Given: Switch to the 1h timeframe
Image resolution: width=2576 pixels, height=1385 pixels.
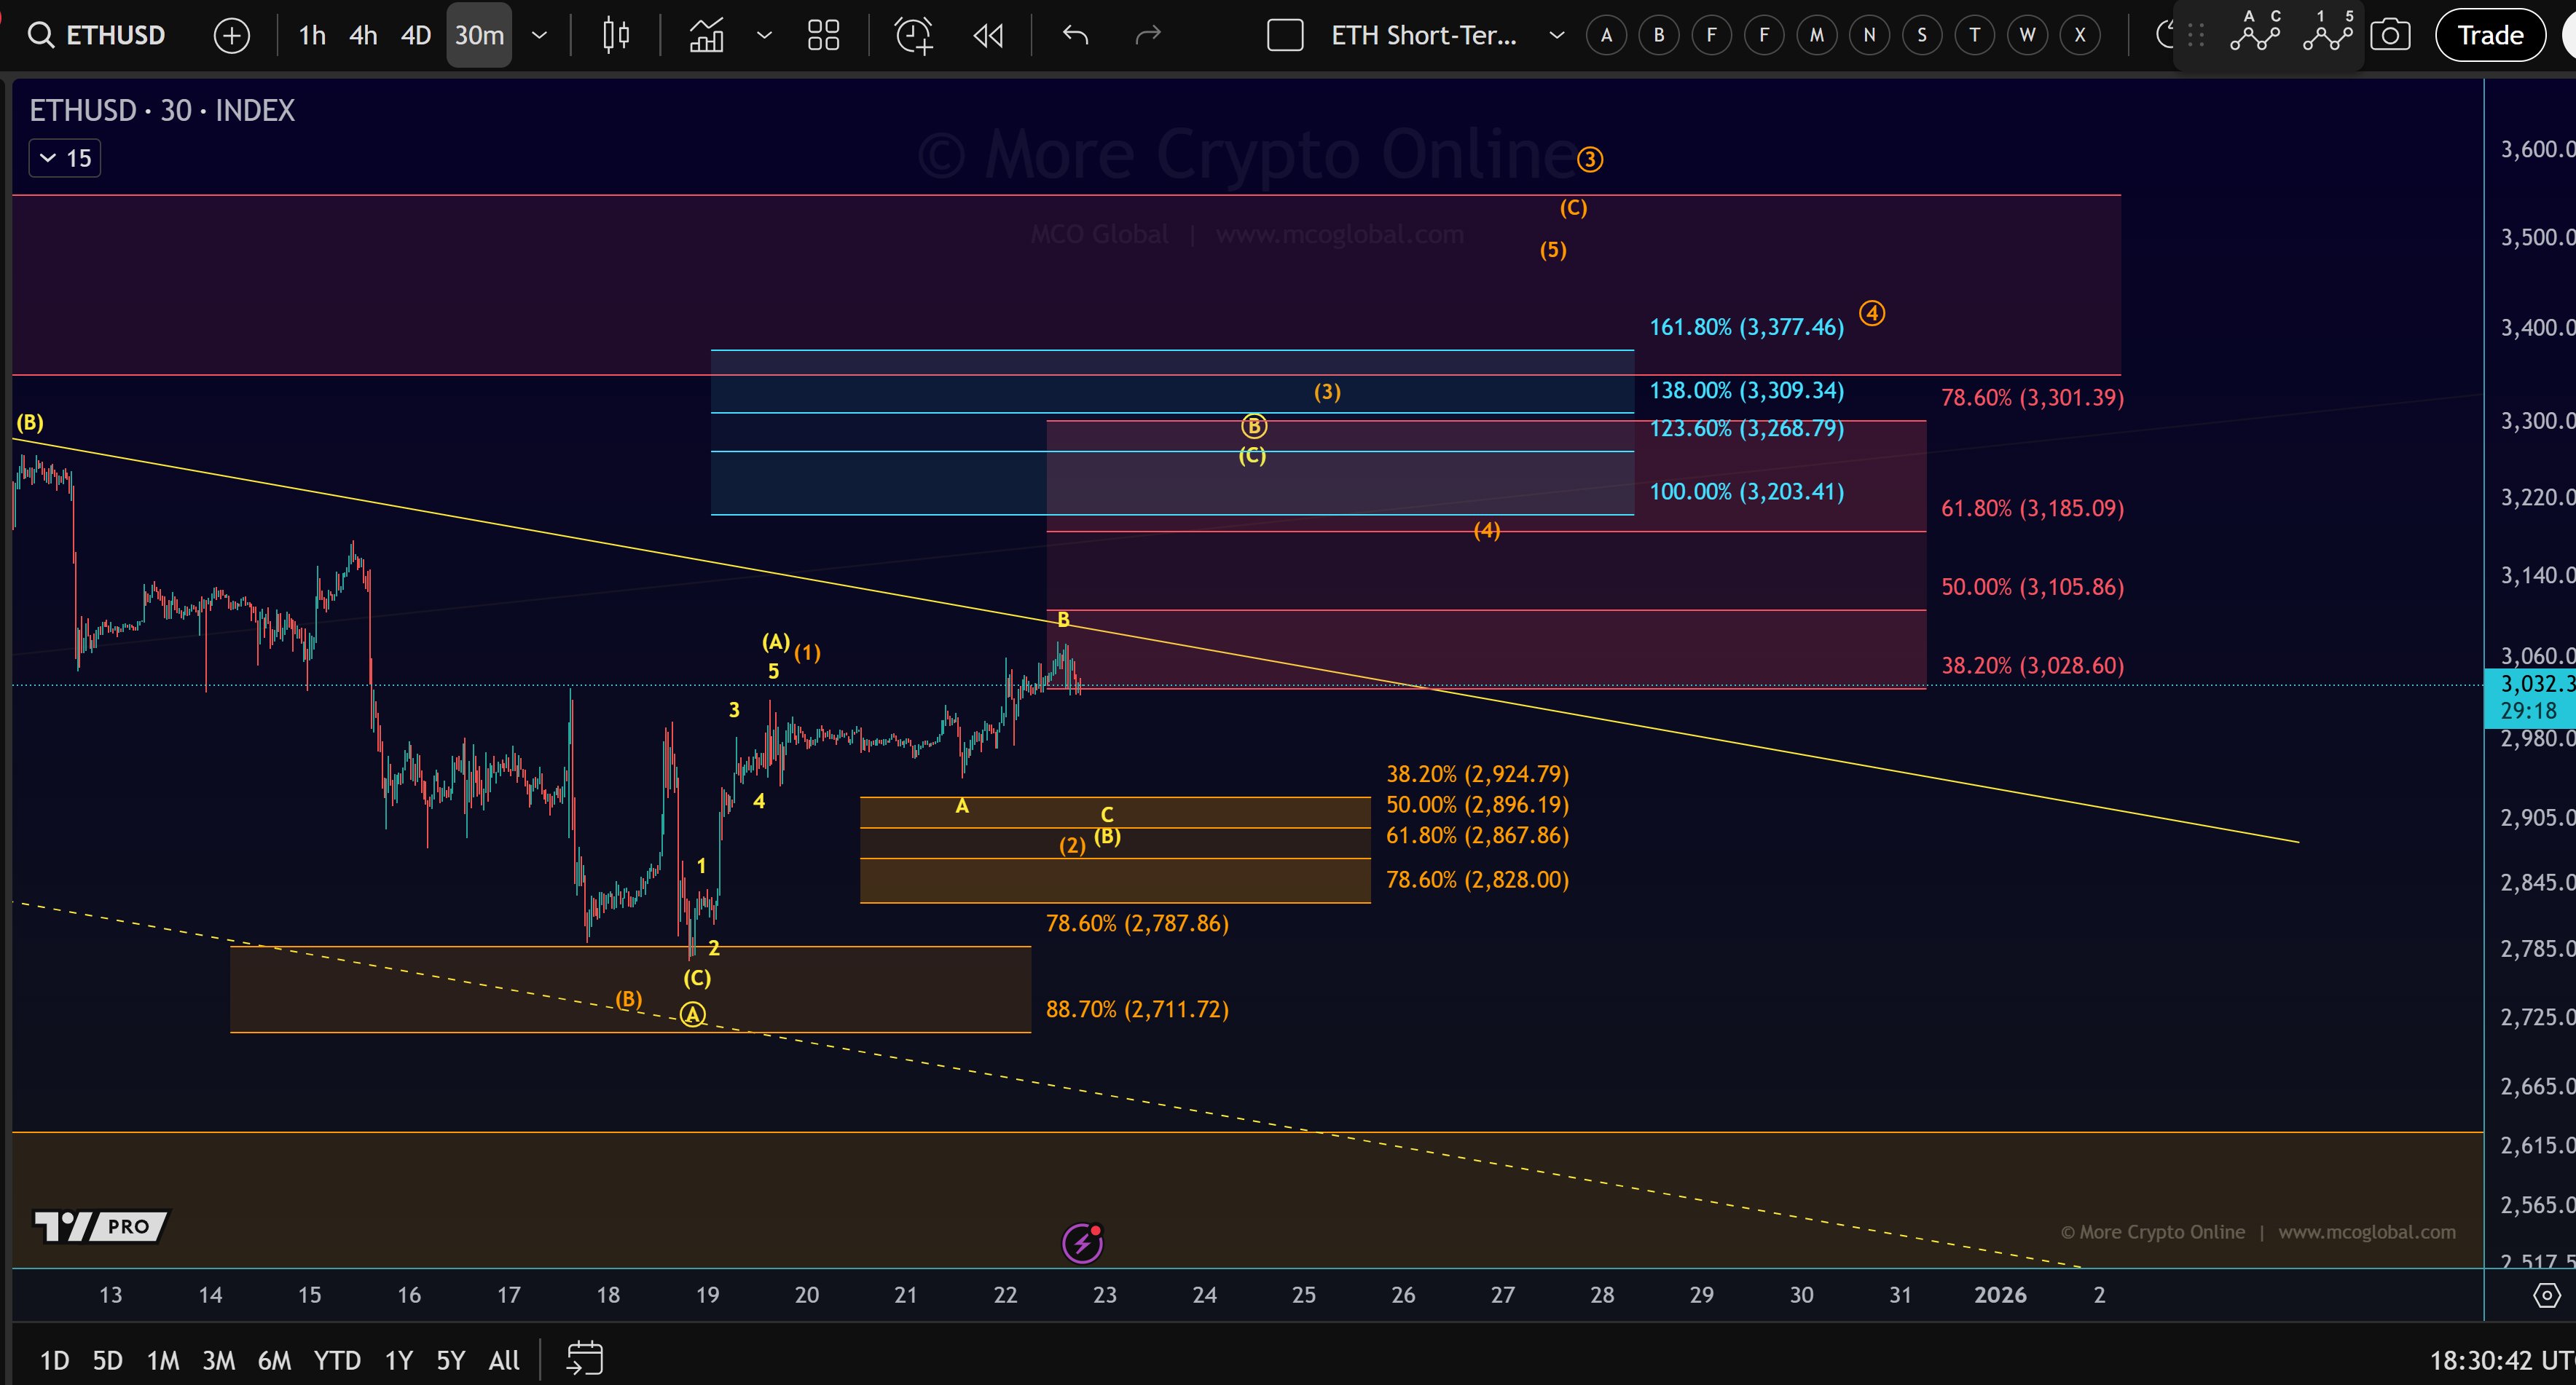Looking at the screenshot, I should click(x=310, y=35).
